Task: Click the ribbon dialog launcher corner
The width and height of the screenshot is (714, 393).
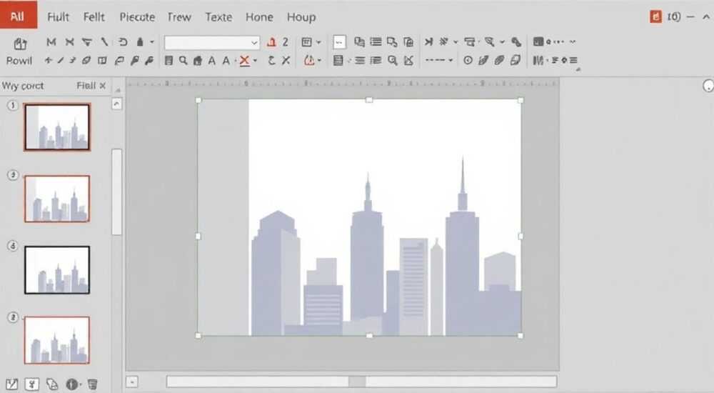Action: point(578,70)
